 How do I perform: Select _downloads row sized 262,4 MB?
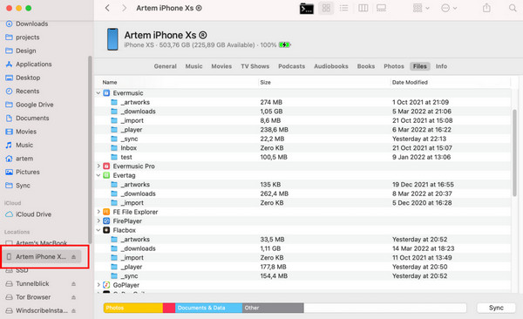pyautogui.click(x=302, y=193)
